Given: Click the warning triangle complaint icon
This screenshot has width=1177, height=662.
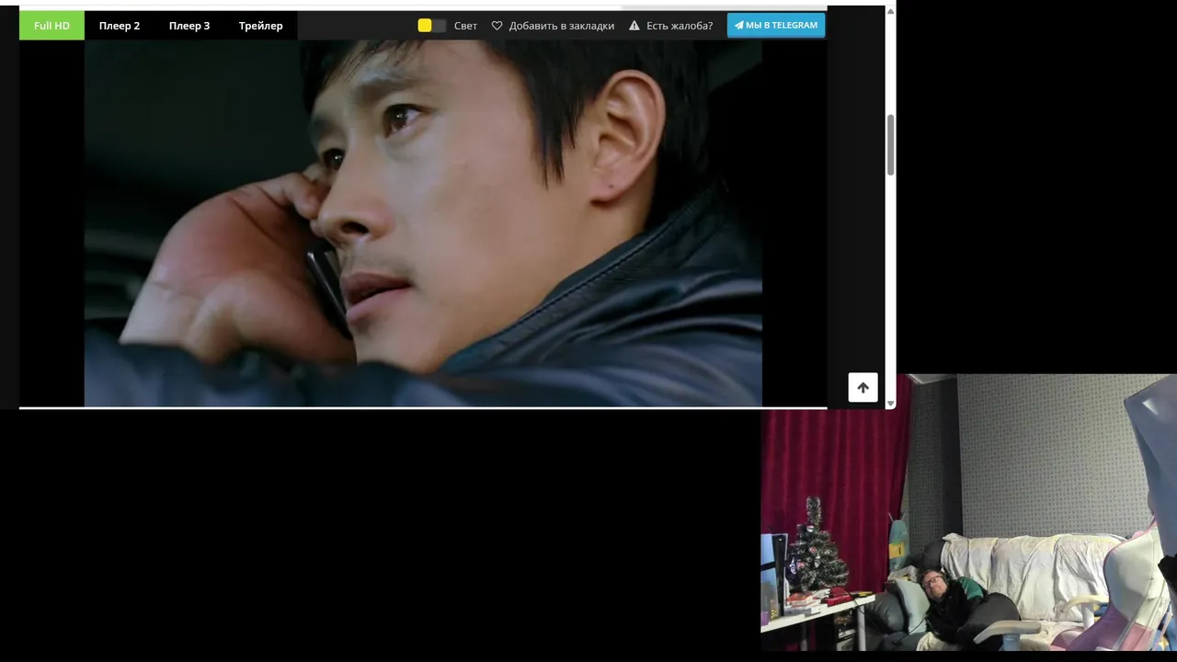Looking at the screenshot, I should [634, 26].
